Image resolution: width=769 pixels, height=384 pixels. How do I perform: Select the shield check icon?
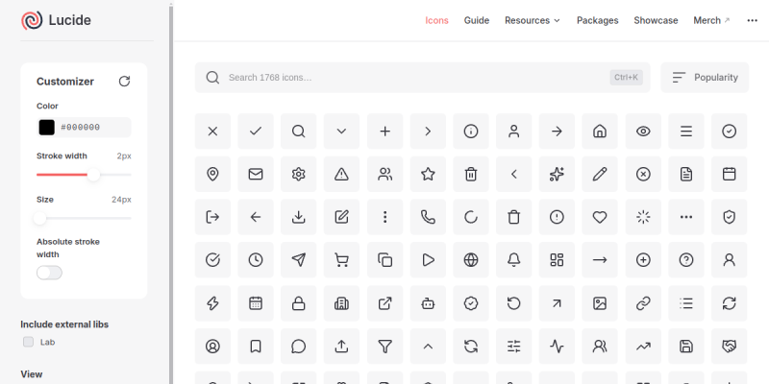[730, 217]
